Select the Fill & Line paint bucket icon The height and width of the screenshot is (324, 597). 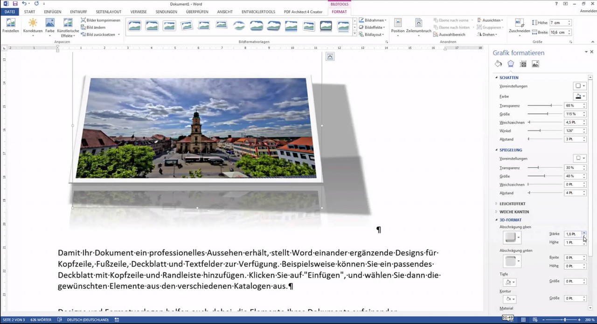coord(498,63)
